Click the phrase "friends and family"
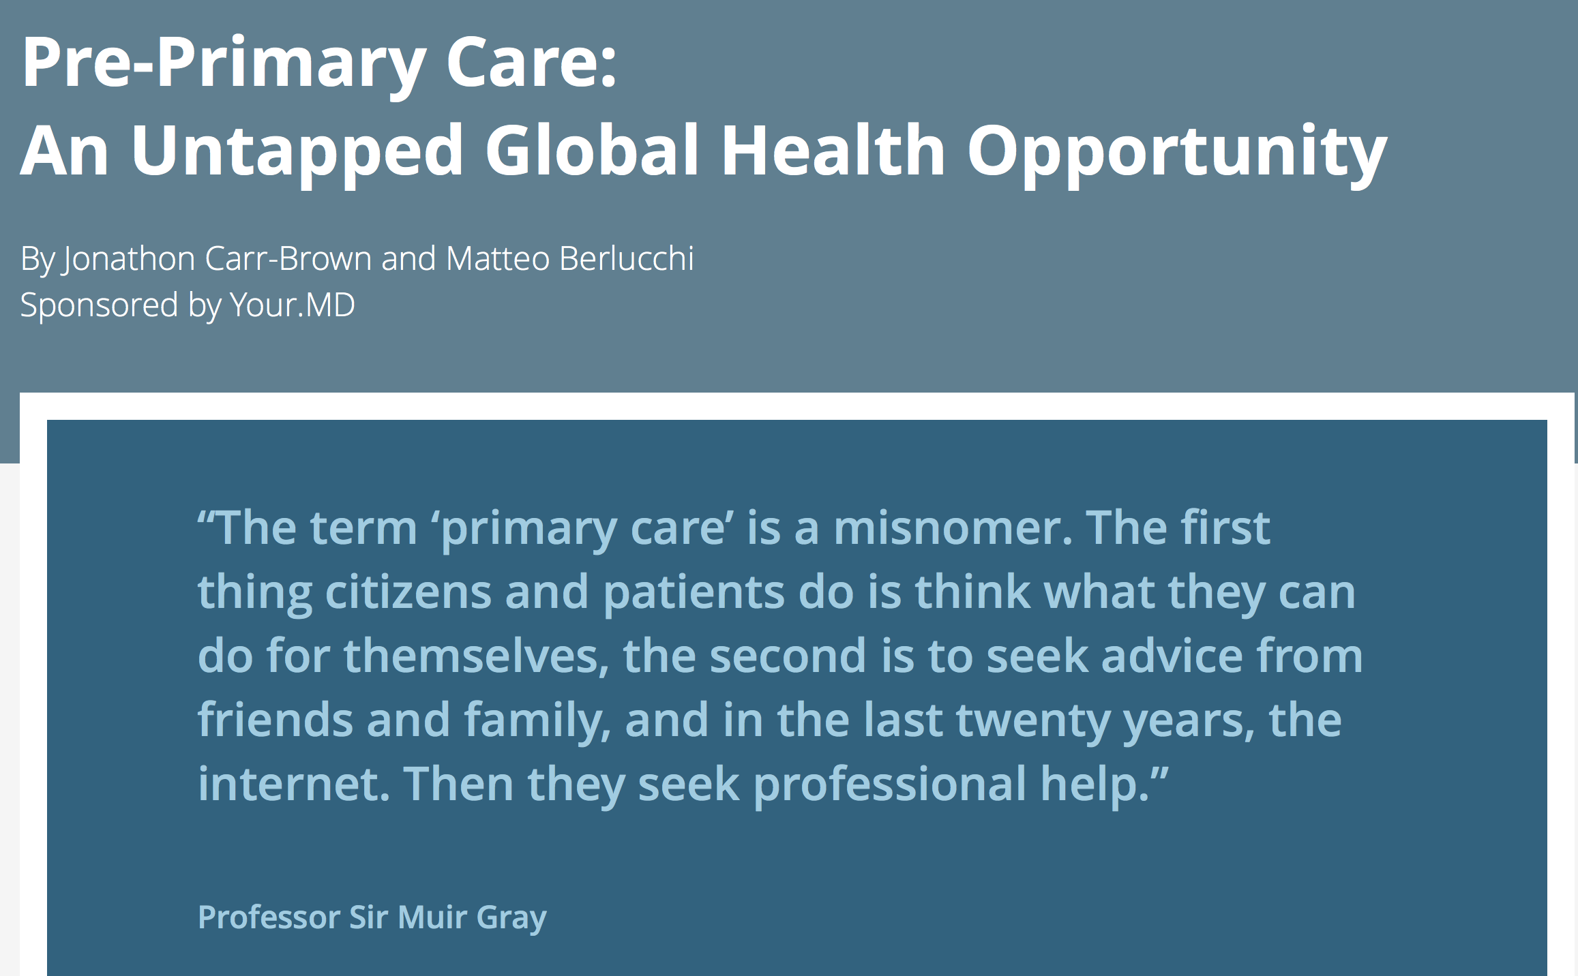1578x976 pixels. pos(404,721)
